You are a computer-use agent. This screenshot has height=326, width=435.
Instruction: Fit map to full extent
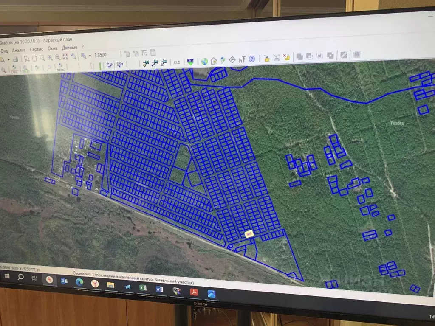tap(65, 57)
